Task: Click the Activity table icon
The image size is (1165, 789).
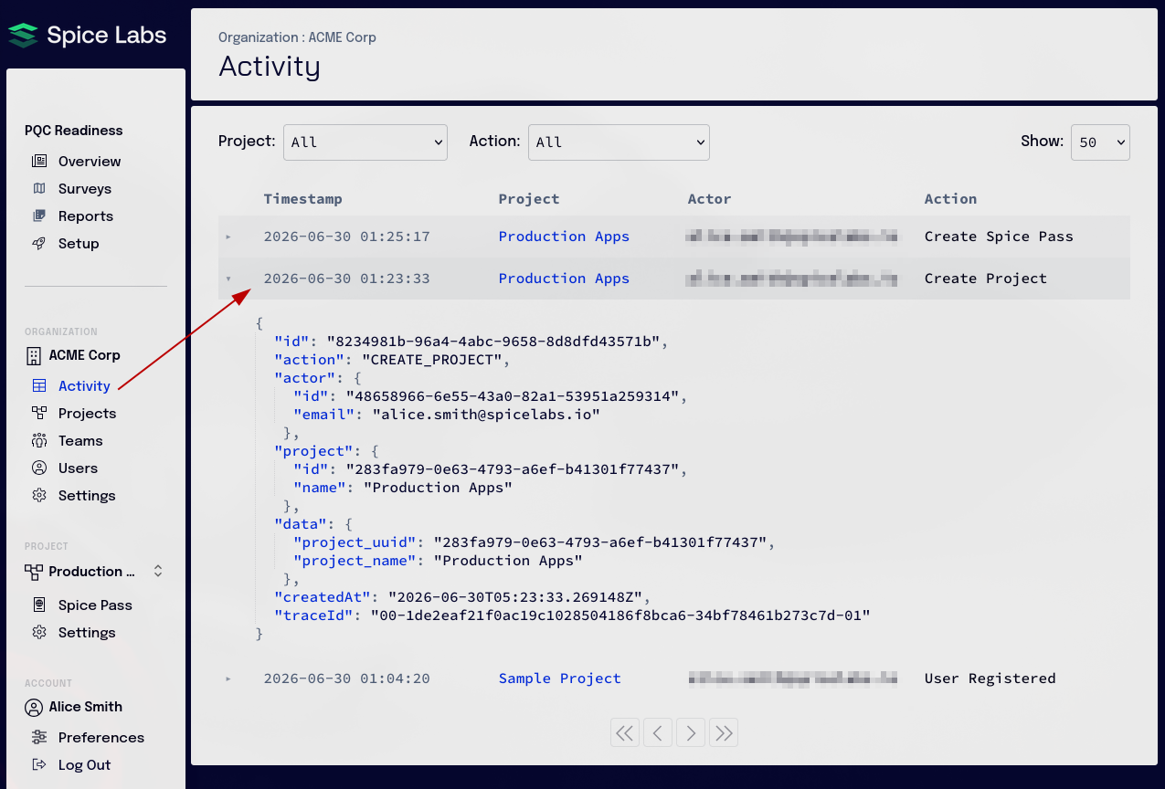Action: (39, 386)
